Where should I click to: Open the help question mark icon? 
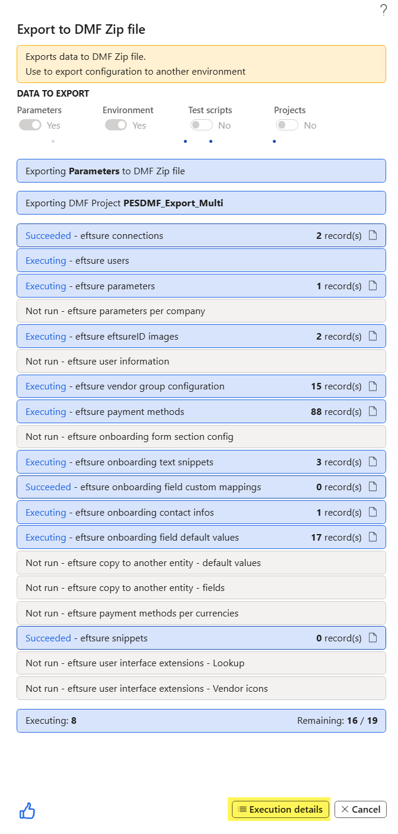pyautogui.click(x=383, y=9)
